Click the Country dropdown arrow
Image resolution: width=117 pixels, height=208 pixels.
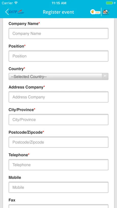[105, 76]
